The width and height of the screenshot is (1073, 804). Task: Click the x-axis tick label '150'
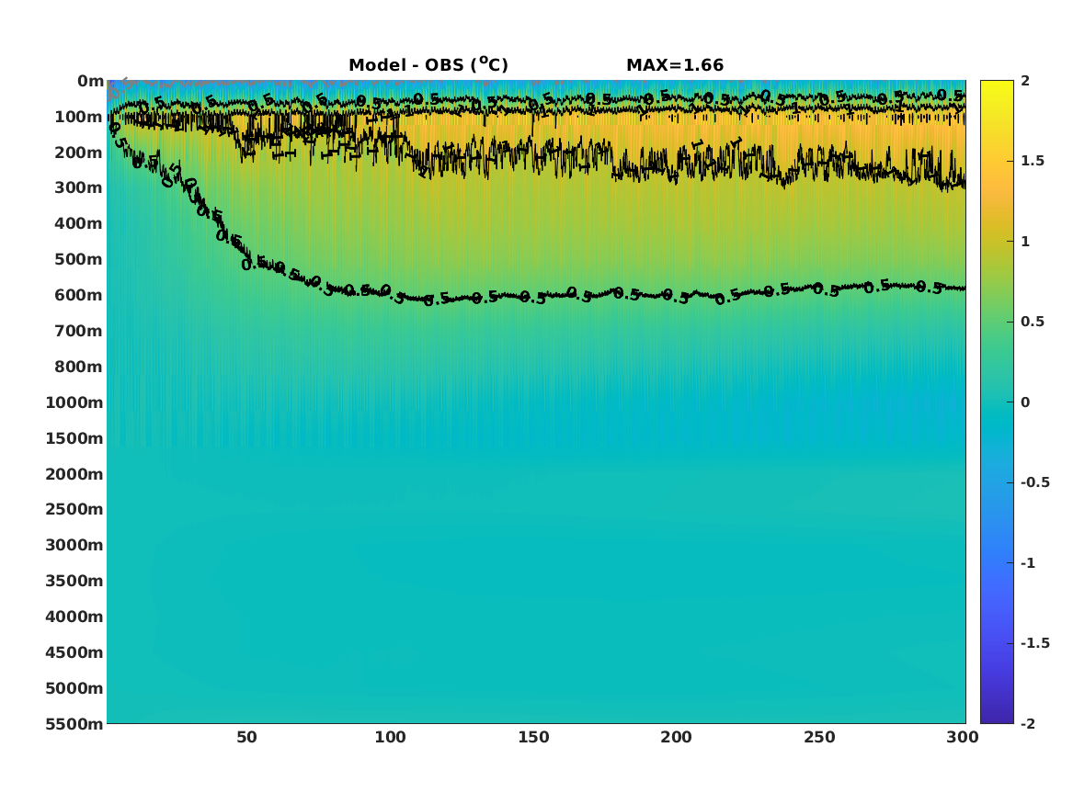pyautogui.click(x=533, y=737)
